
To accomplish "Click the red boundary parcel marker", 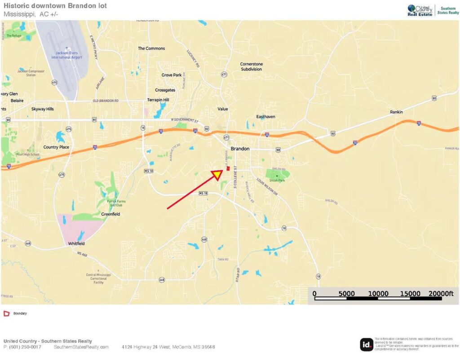I will click(x=228, y=168).
